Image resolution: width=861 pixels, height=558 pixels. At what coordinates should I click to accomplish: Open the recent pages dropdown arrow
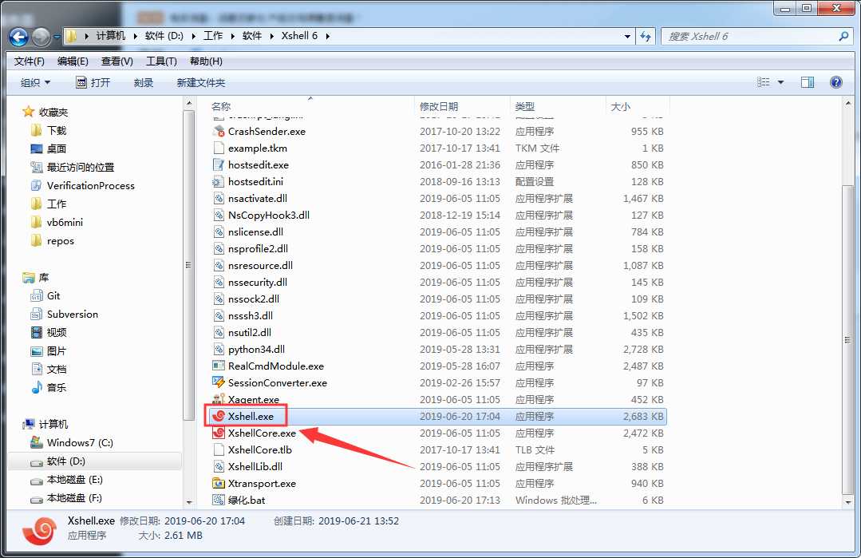57,37
